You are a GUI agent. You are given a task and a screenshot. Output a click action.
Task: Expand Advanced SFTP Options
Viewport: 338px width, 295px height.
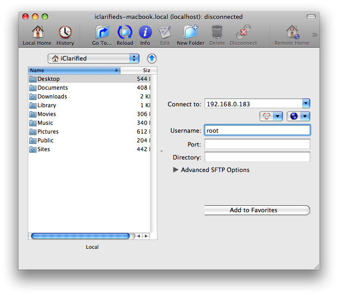(175, 170)
